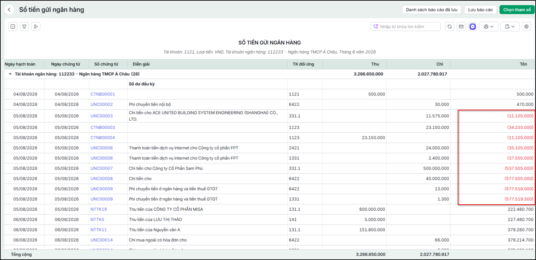Screen dimensions: 536x260
Task: Expand the export file dropdown
Action: (510, 26)
